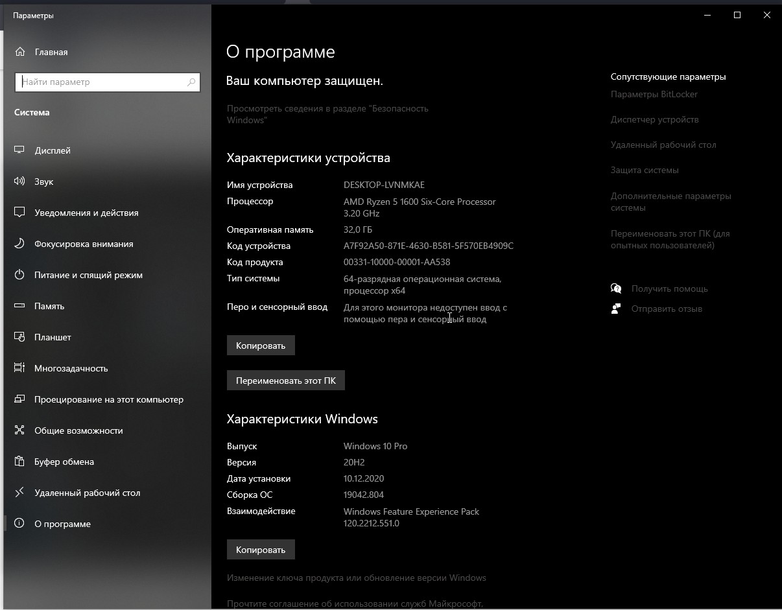782x610 pixels.
Task: Click Windows 10 Pro edition value
Action: [375, 446]
